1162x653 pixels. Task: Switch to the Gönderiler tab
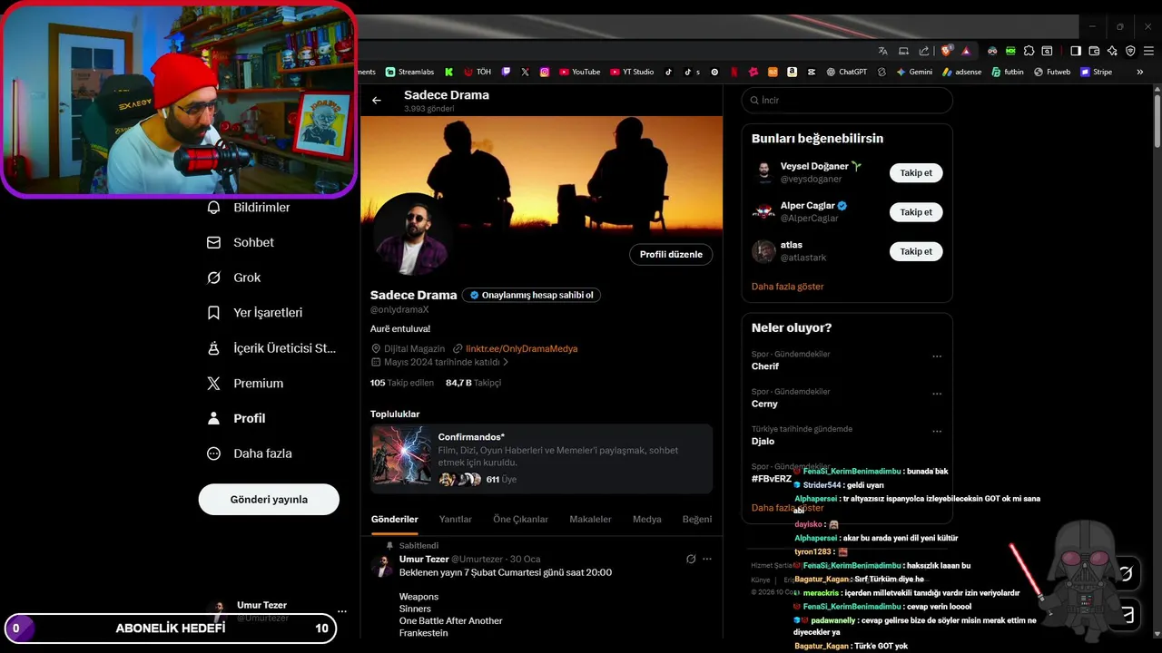(395, 520)
